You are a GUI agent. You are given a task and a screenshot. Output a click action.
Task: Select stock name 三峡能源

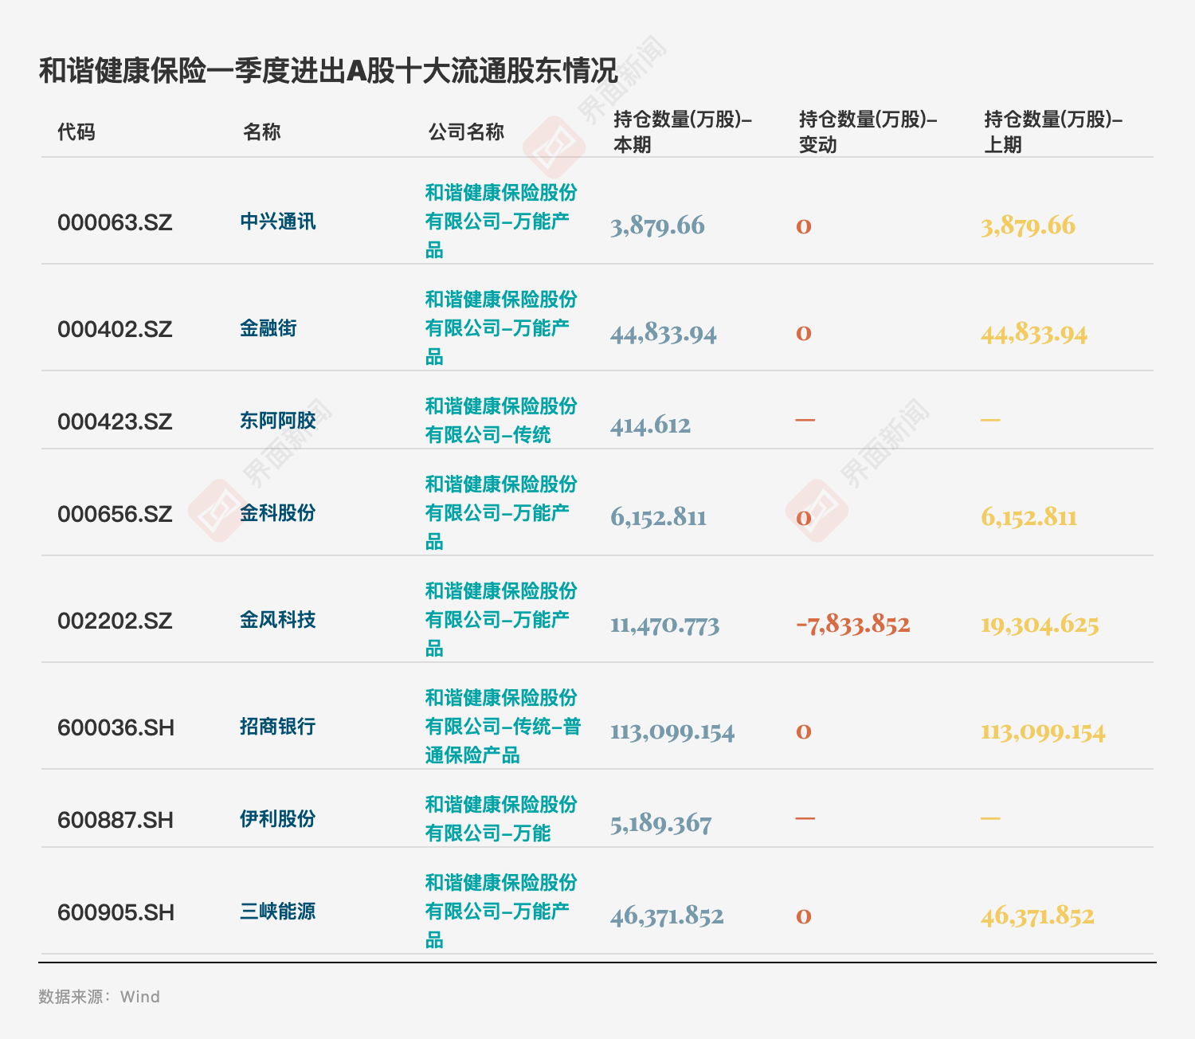tap(278, 911)
